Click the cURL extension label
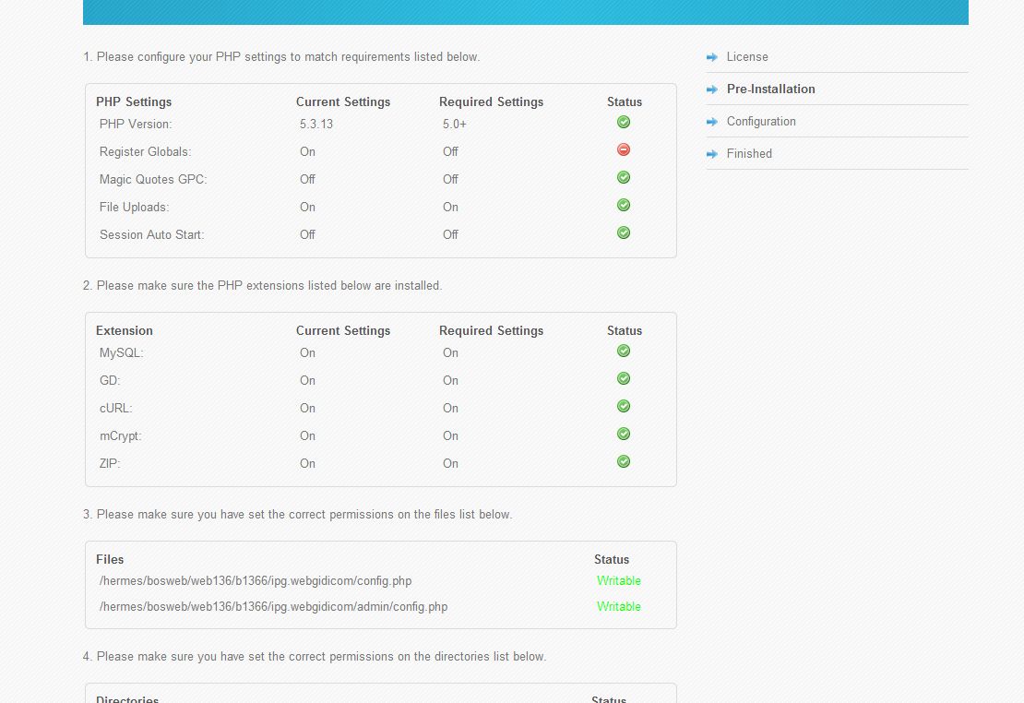 pos(115,408)
